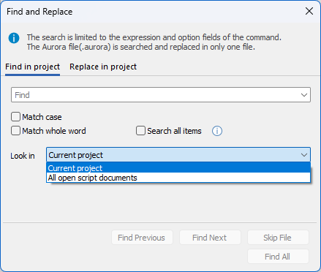This screenshot has width=321, height=272.
Task: Open the Find in project tab
Action: (32, 67)
